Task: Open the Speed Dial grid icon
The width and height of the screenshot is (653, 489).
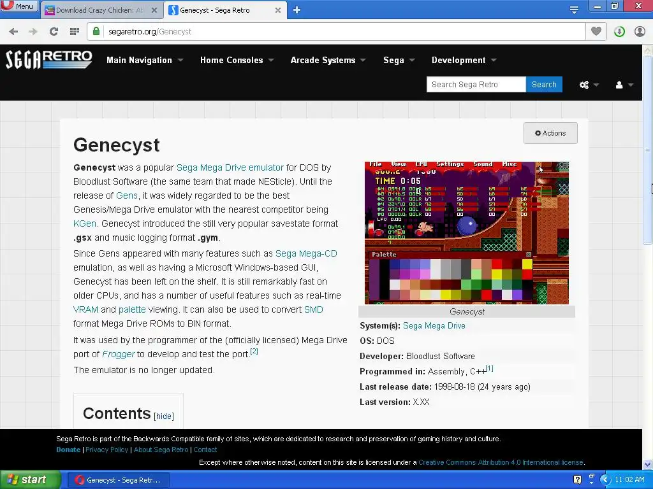Action: tap(74, 32)
